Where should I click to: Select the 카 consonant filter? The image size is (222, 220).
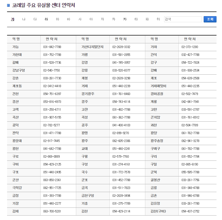[x=125, y=19]
